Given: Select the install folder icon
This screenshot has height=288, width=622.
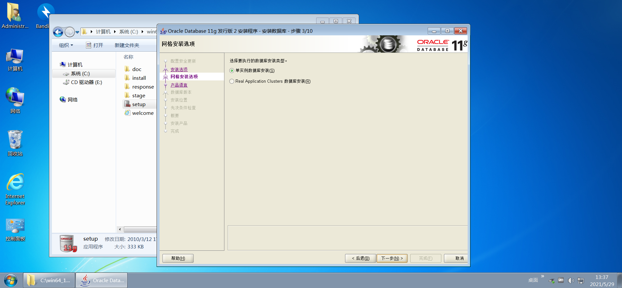Looking at the screenshot, I should pyautogui.click(x=127, y=78).
